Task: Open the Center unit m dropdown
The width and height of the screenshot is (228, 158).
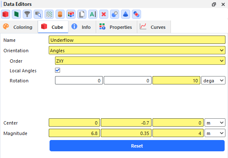Action: (215, 123)
